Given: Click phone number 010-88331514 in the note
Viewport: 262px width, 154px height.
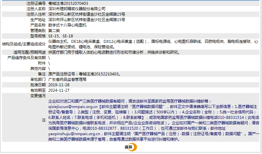Looking at the screenshot, I should coord(231,118).
